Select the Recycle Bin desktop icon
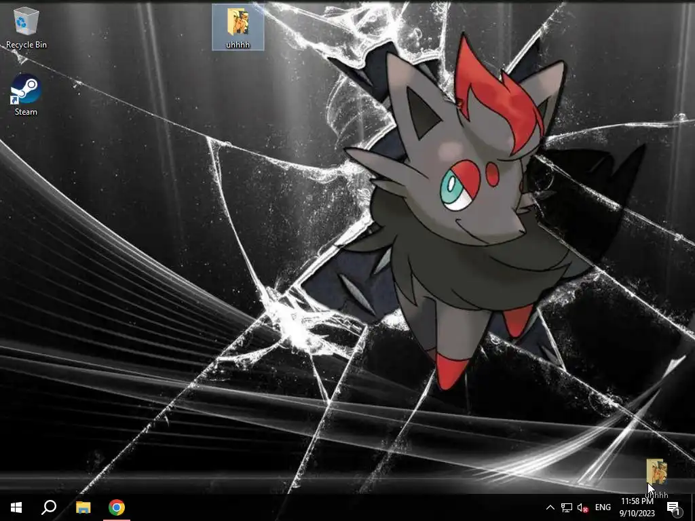Viewport: 695px width, 521px height. coord(26,26)
